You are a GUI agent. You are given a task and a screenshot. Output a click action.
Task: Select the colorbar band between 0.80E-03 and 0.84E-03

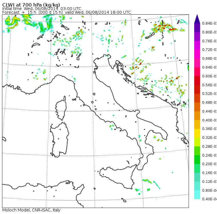[x=197, y=28]
